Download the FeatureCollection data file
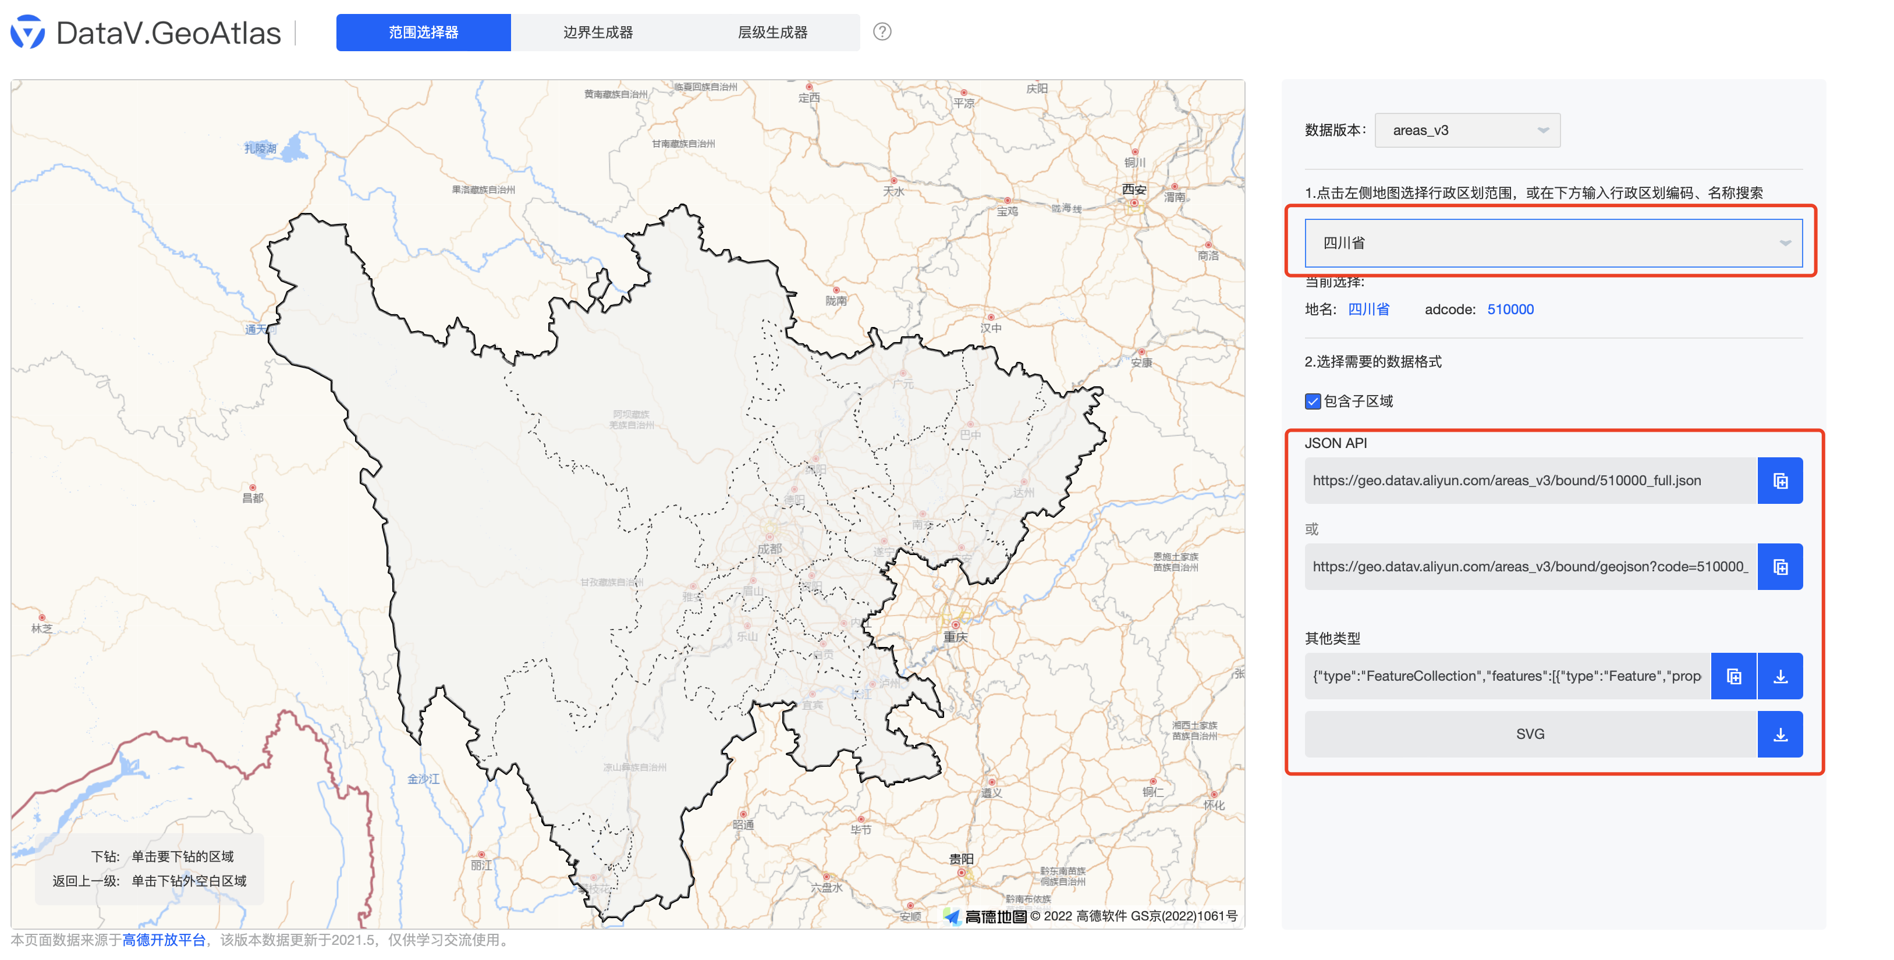 [x=1780, y=675]
